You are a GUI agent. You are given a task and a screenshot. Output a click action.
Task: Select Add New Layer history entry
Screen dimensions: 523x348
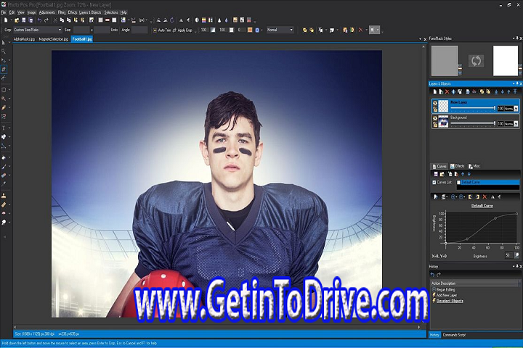[447, 295]
